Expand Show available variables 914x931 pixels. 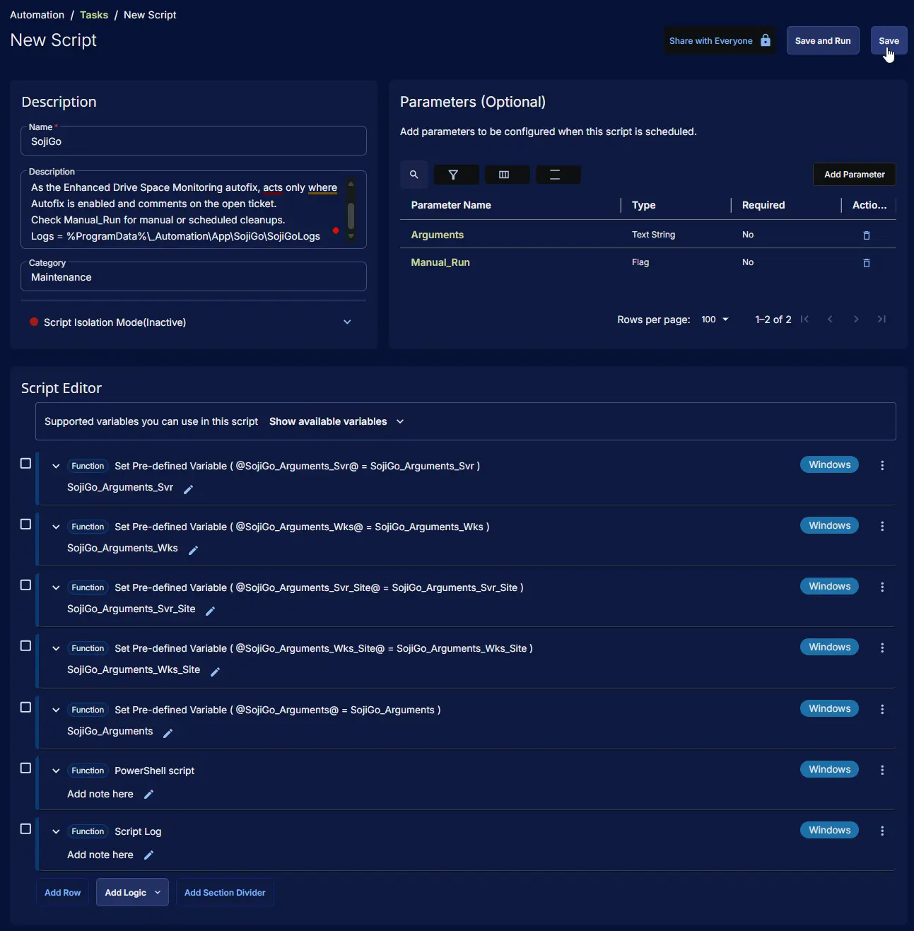pyautogui.click(x=336, y=421)
